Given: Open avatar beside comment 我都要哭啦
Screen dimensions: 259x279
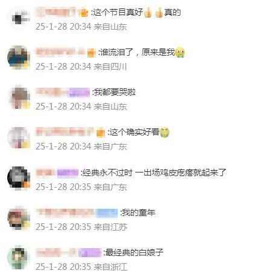Looking at the screenshot, I should tap(19, 97).
